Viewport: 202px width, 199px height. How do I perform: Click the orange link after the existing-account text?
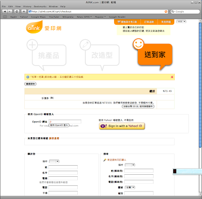(54, 138)
